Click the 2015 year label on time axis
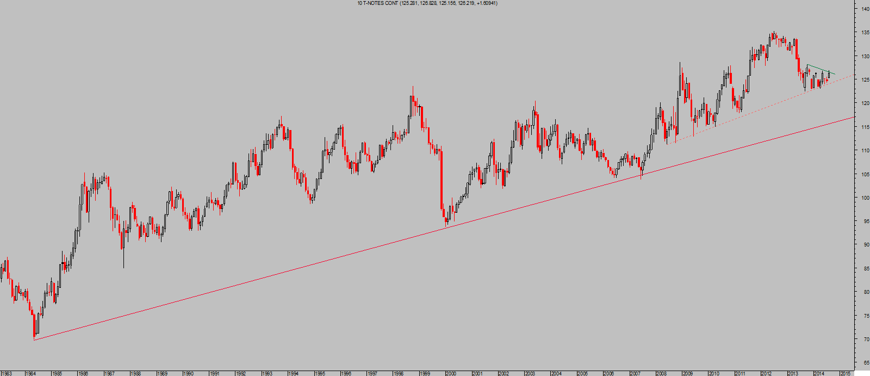Viewport: 870px width, 376px height. (x=844, y=373)
